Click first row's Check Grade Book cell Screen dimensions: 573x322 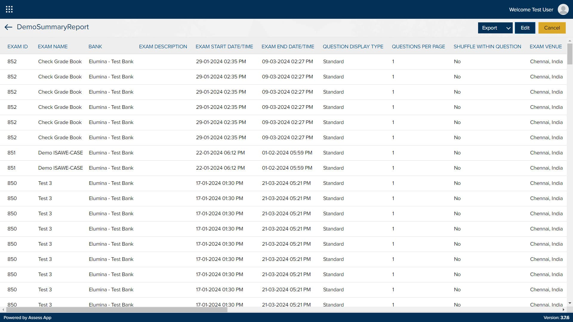(60, 61)
